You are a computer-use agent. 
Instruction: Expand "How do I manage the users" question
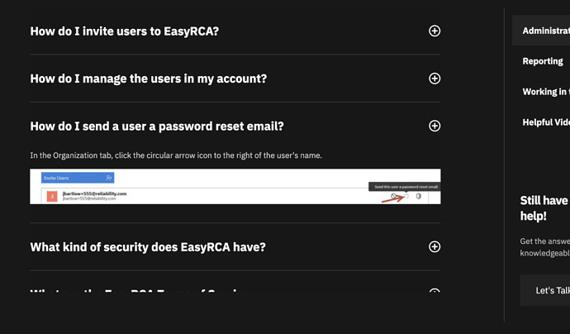coord(149,79)
